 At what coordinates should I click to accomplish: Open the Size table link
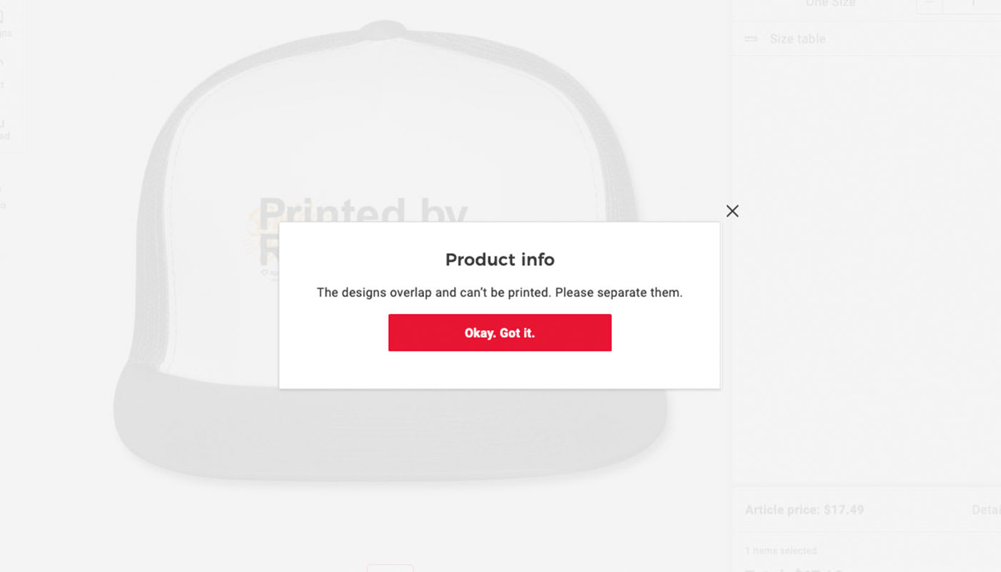(x=797, y=39)
